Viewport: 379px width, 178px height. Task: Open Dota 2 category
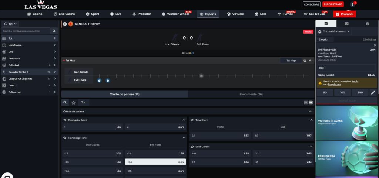click(x=30, y=85)
